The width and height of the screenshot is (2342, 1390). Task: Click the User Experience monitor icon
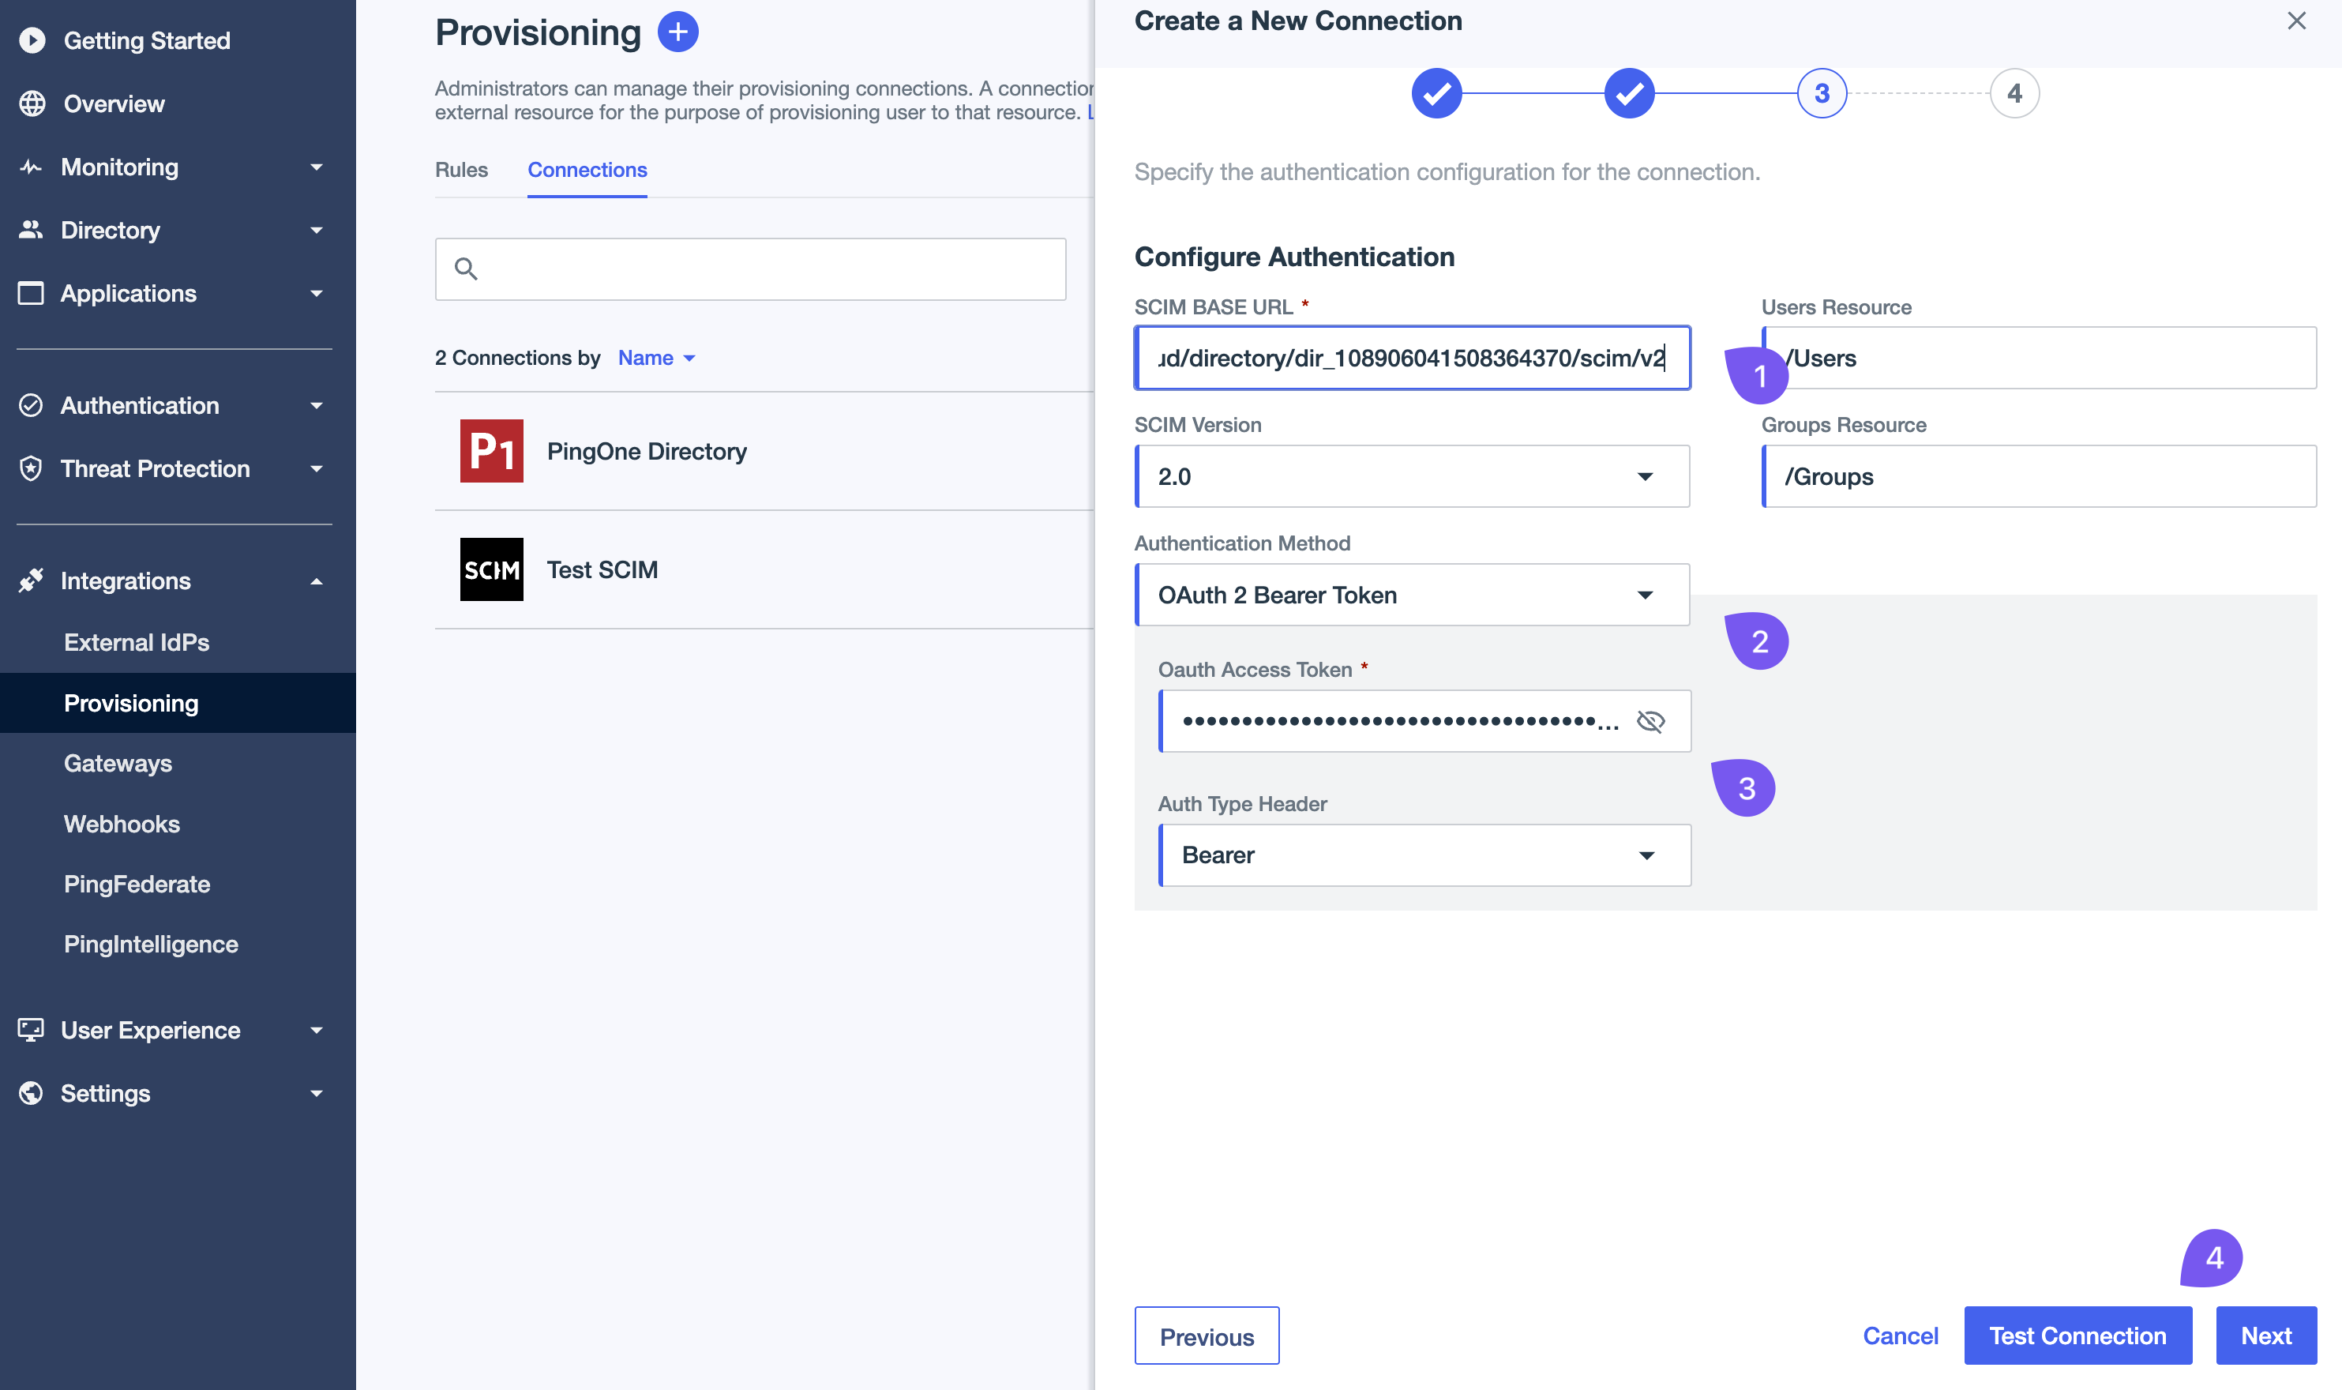[x=32, y=1029]
